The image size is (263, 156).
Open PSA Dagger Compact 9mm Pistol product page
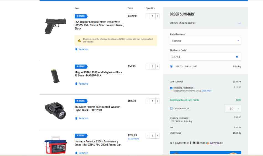(99, 25)
